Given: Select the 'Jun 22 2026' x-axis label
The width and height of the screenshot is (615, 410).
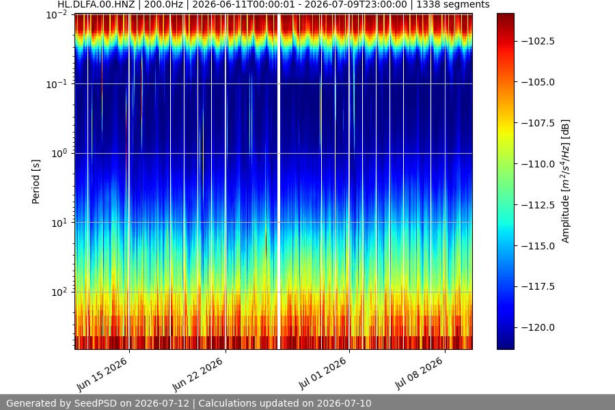Looking at the screenshot, I should 198,374.
